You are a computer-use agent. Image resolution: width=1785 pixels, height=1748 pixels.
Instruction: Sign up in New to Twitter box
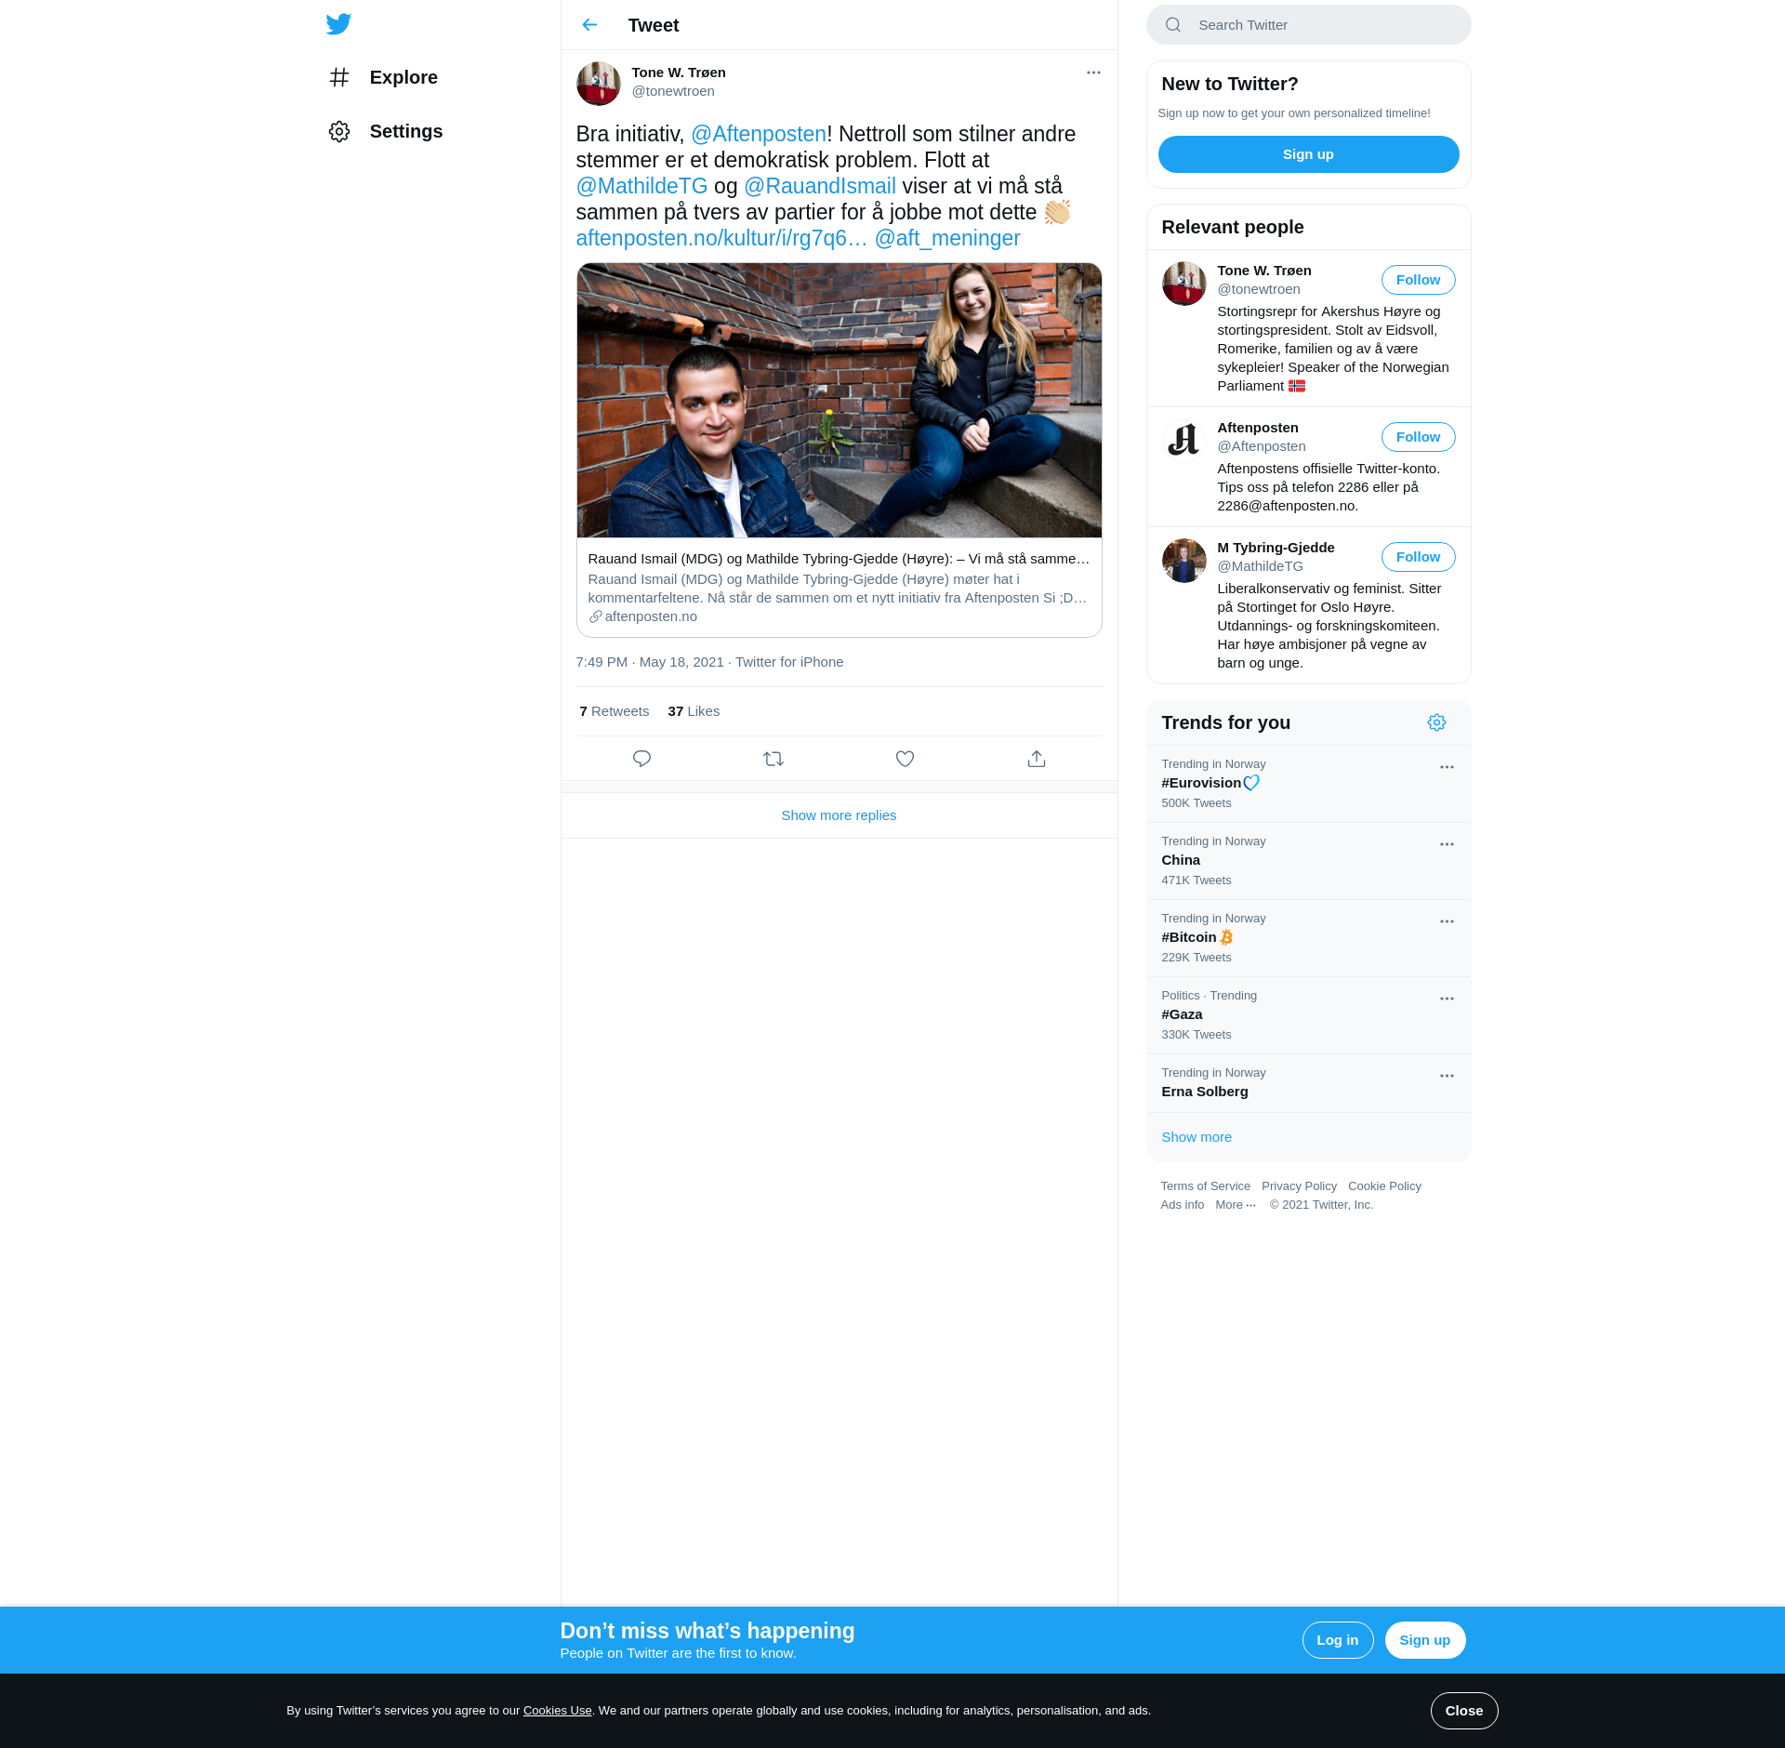(1308, 154)
